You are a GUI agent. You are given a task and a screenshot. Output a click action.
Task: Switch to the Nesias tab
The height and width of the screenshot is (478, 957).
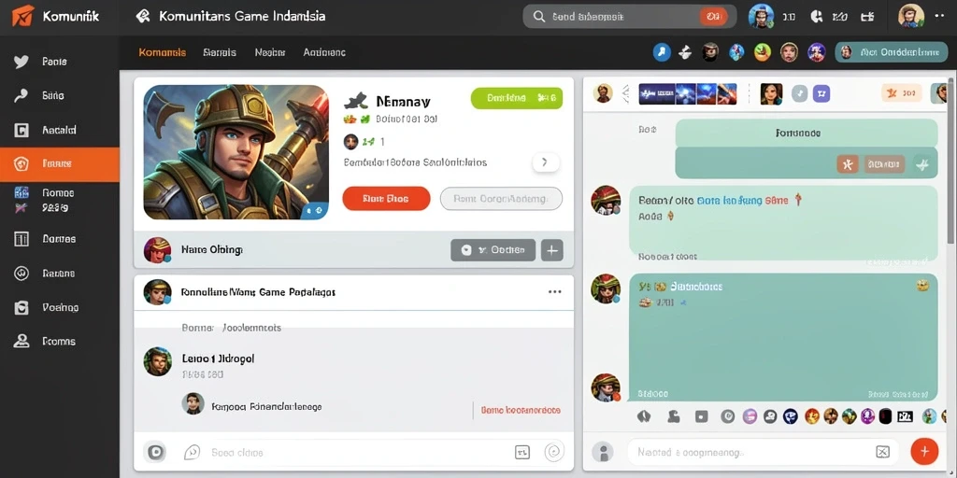tap(270, 52)
